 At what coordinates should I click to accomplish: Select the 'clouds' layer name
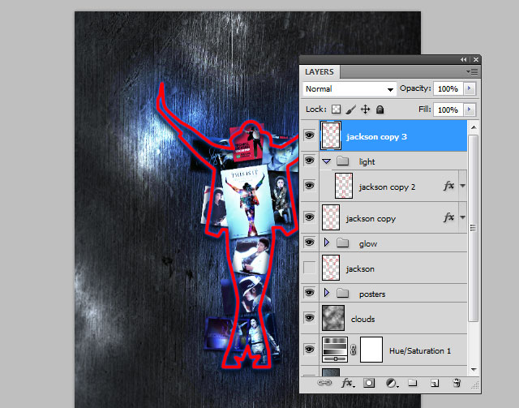click(362, 320)
